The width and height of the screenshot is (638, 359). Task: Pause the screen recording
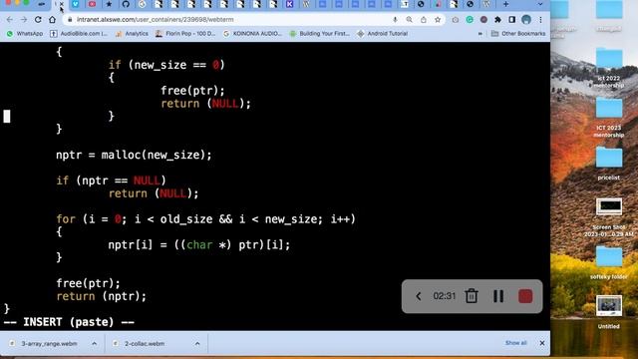pos(498,296)
